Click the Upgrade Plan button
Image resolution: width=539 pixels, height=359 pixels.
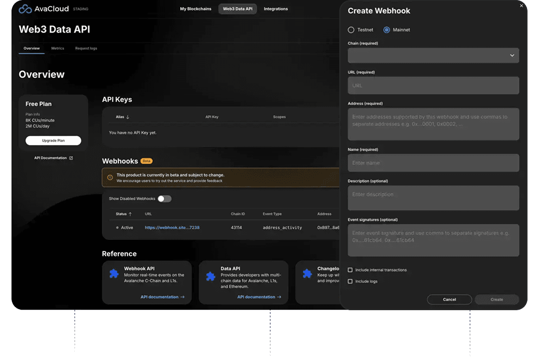[53, 141]
